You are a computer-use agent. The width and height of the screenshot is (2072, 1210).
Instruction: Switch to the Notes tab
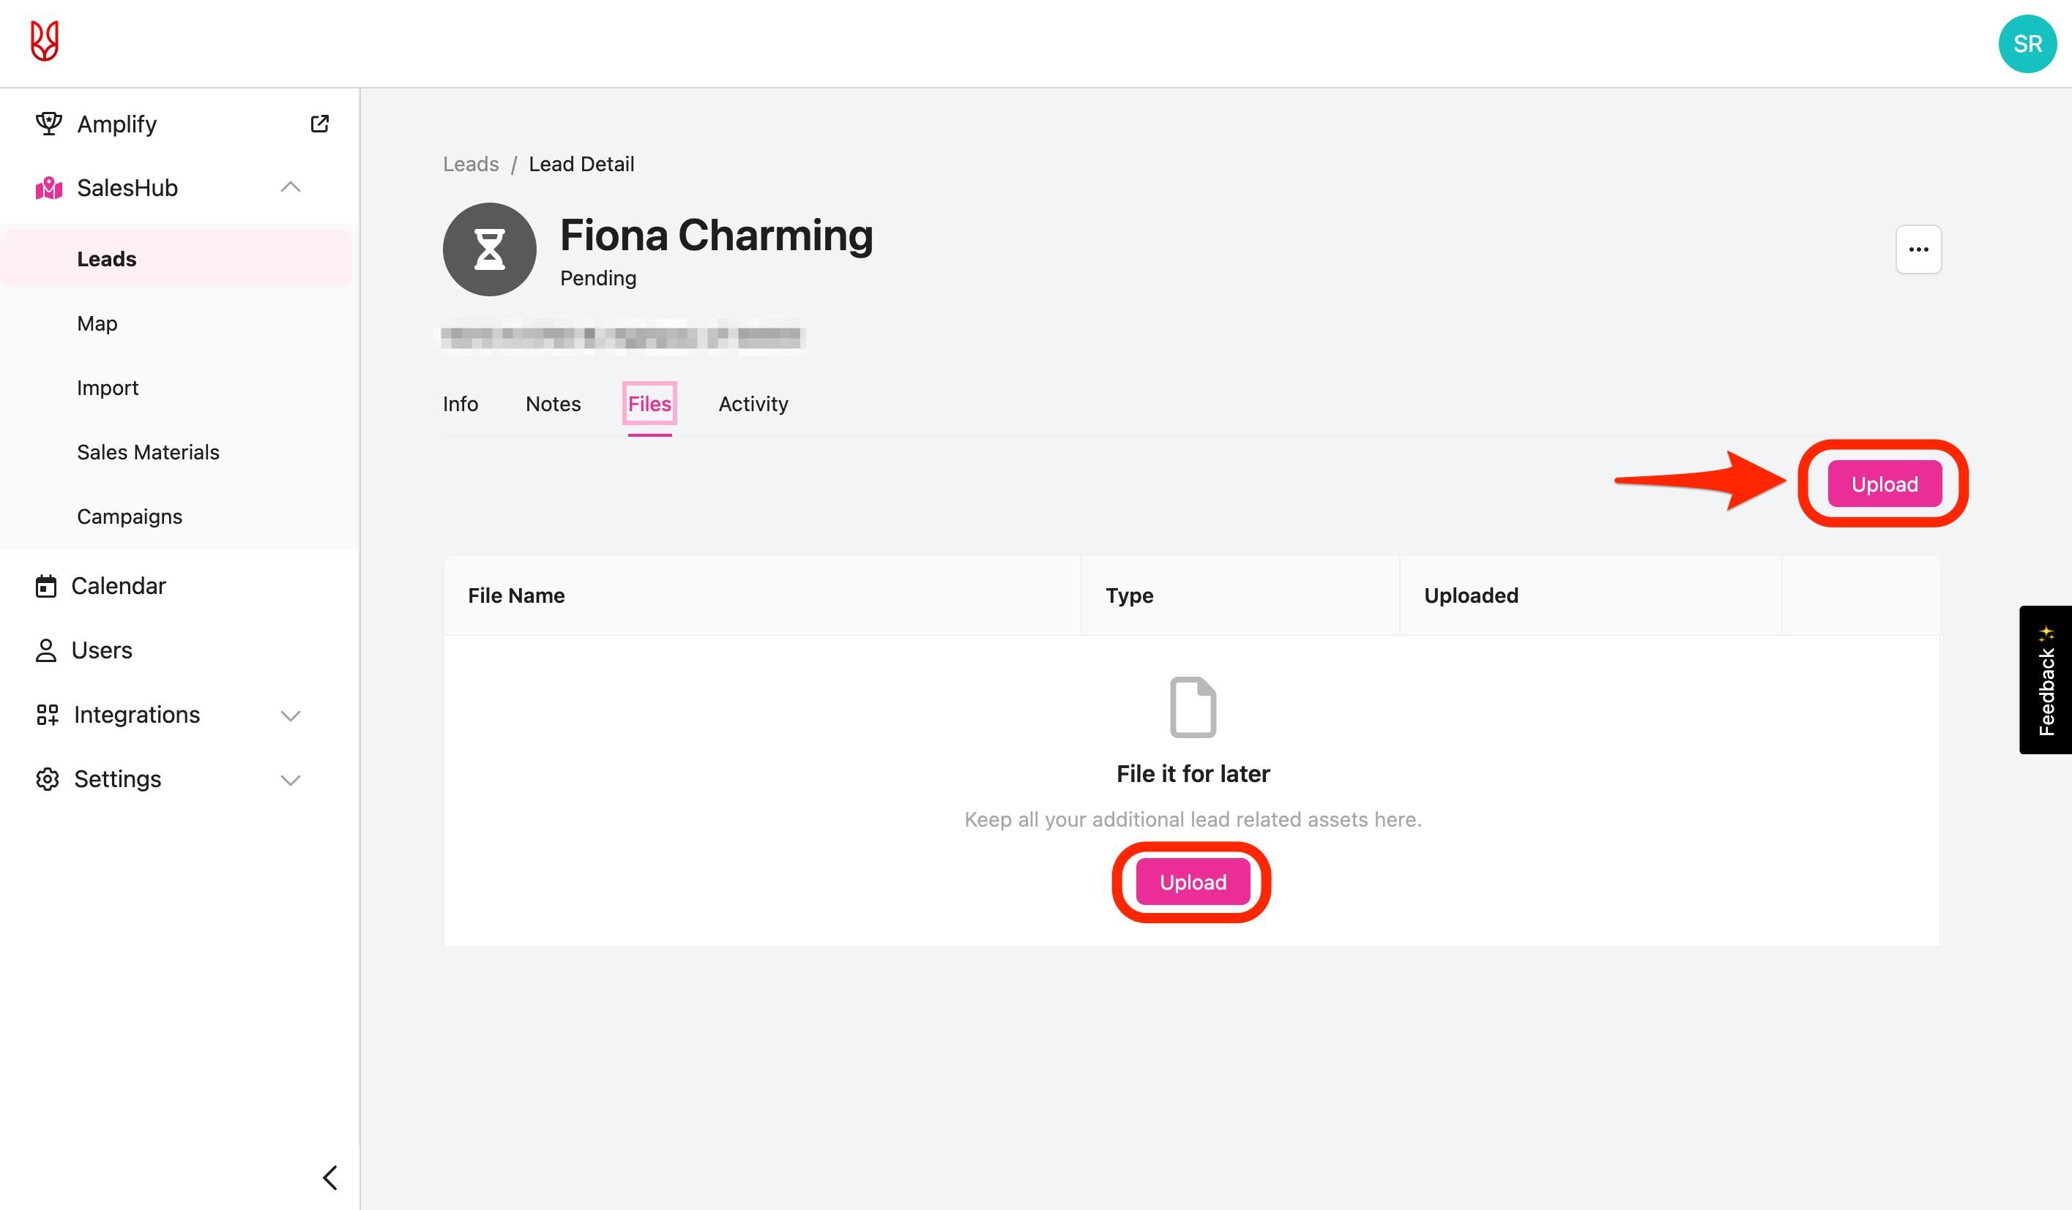pos(553,403)
